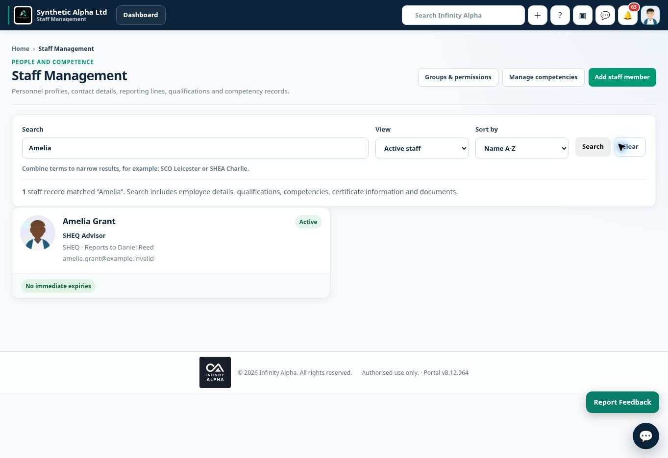The width and height of the screenshot is (668, 458).
Task: Click the Synthetic Alpha company logo icon
Action: (23, 15)
